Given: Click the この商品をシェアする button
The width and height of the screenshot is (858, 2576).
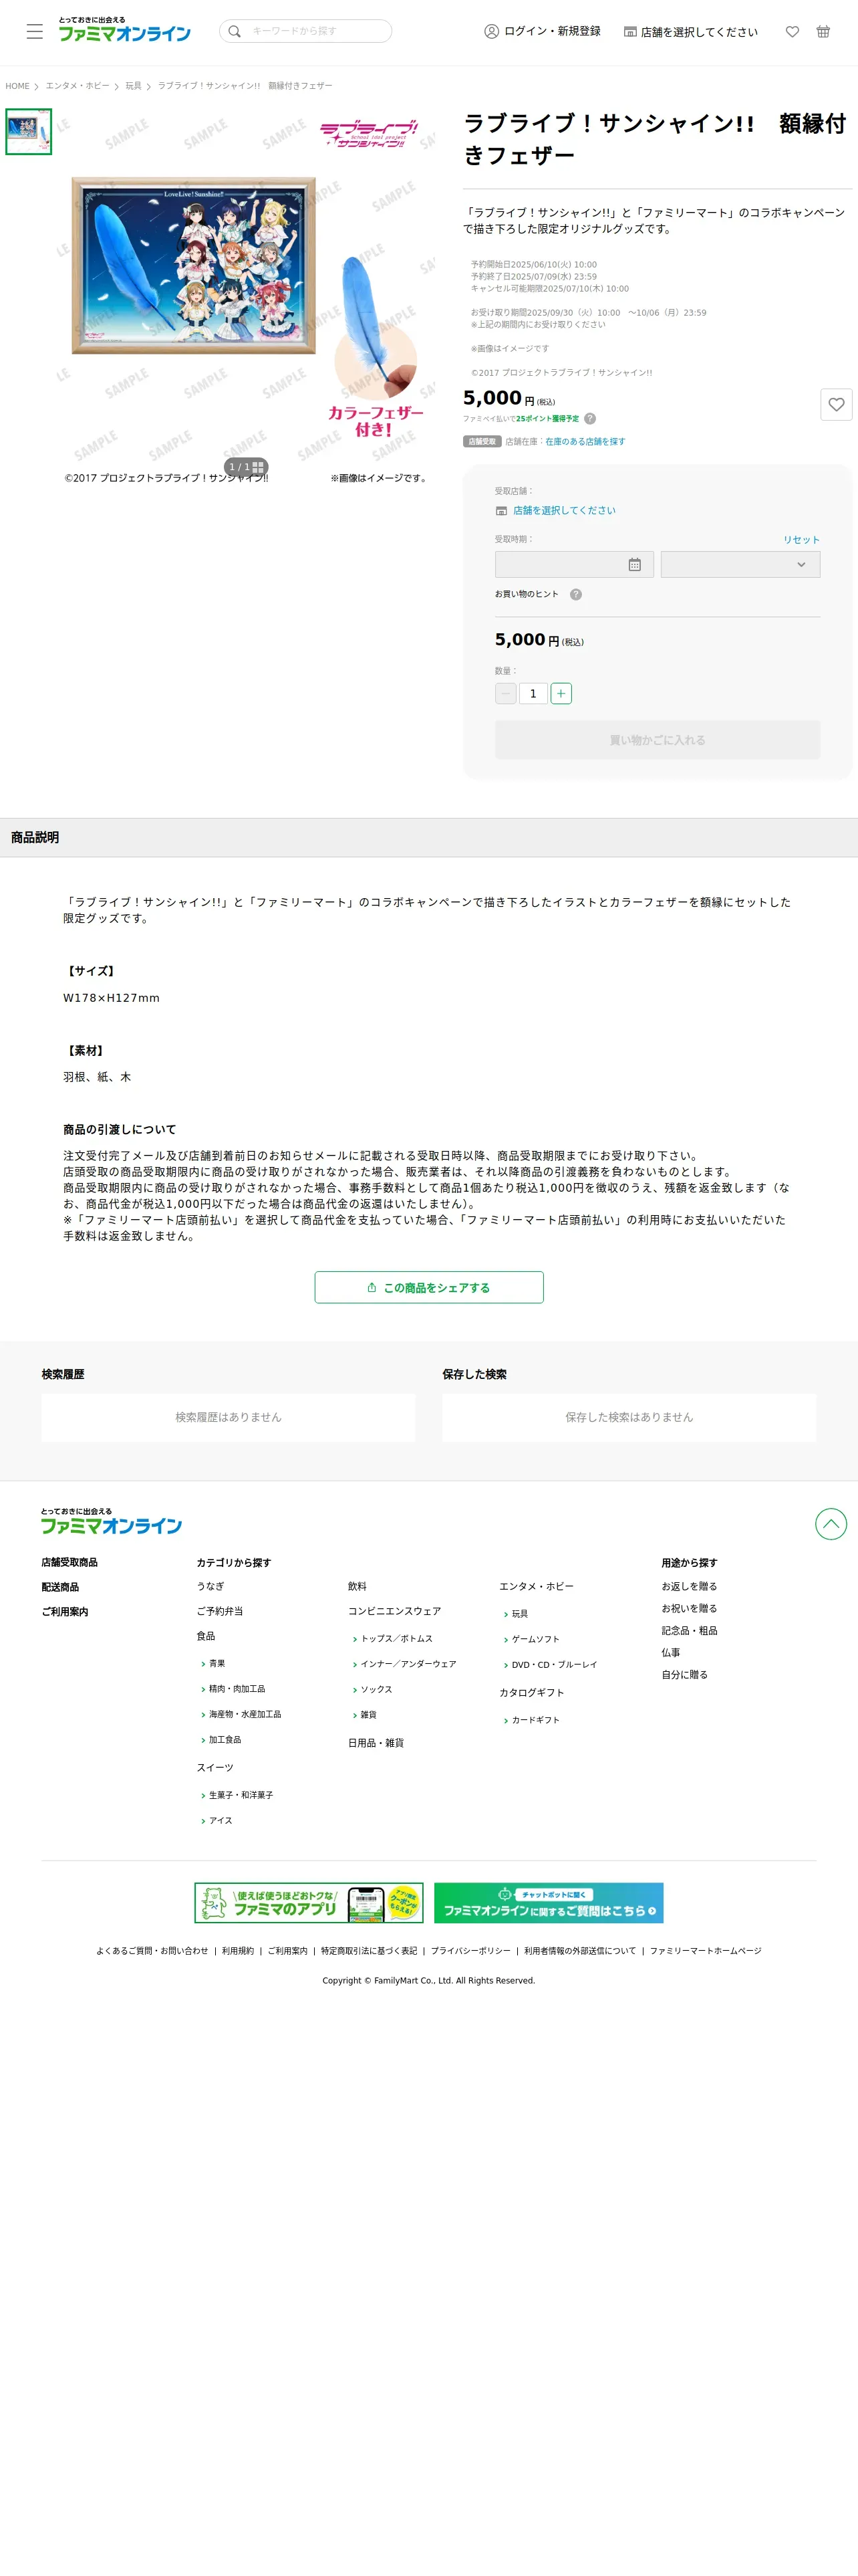Looking at the screenshot, I should 430,1288.
